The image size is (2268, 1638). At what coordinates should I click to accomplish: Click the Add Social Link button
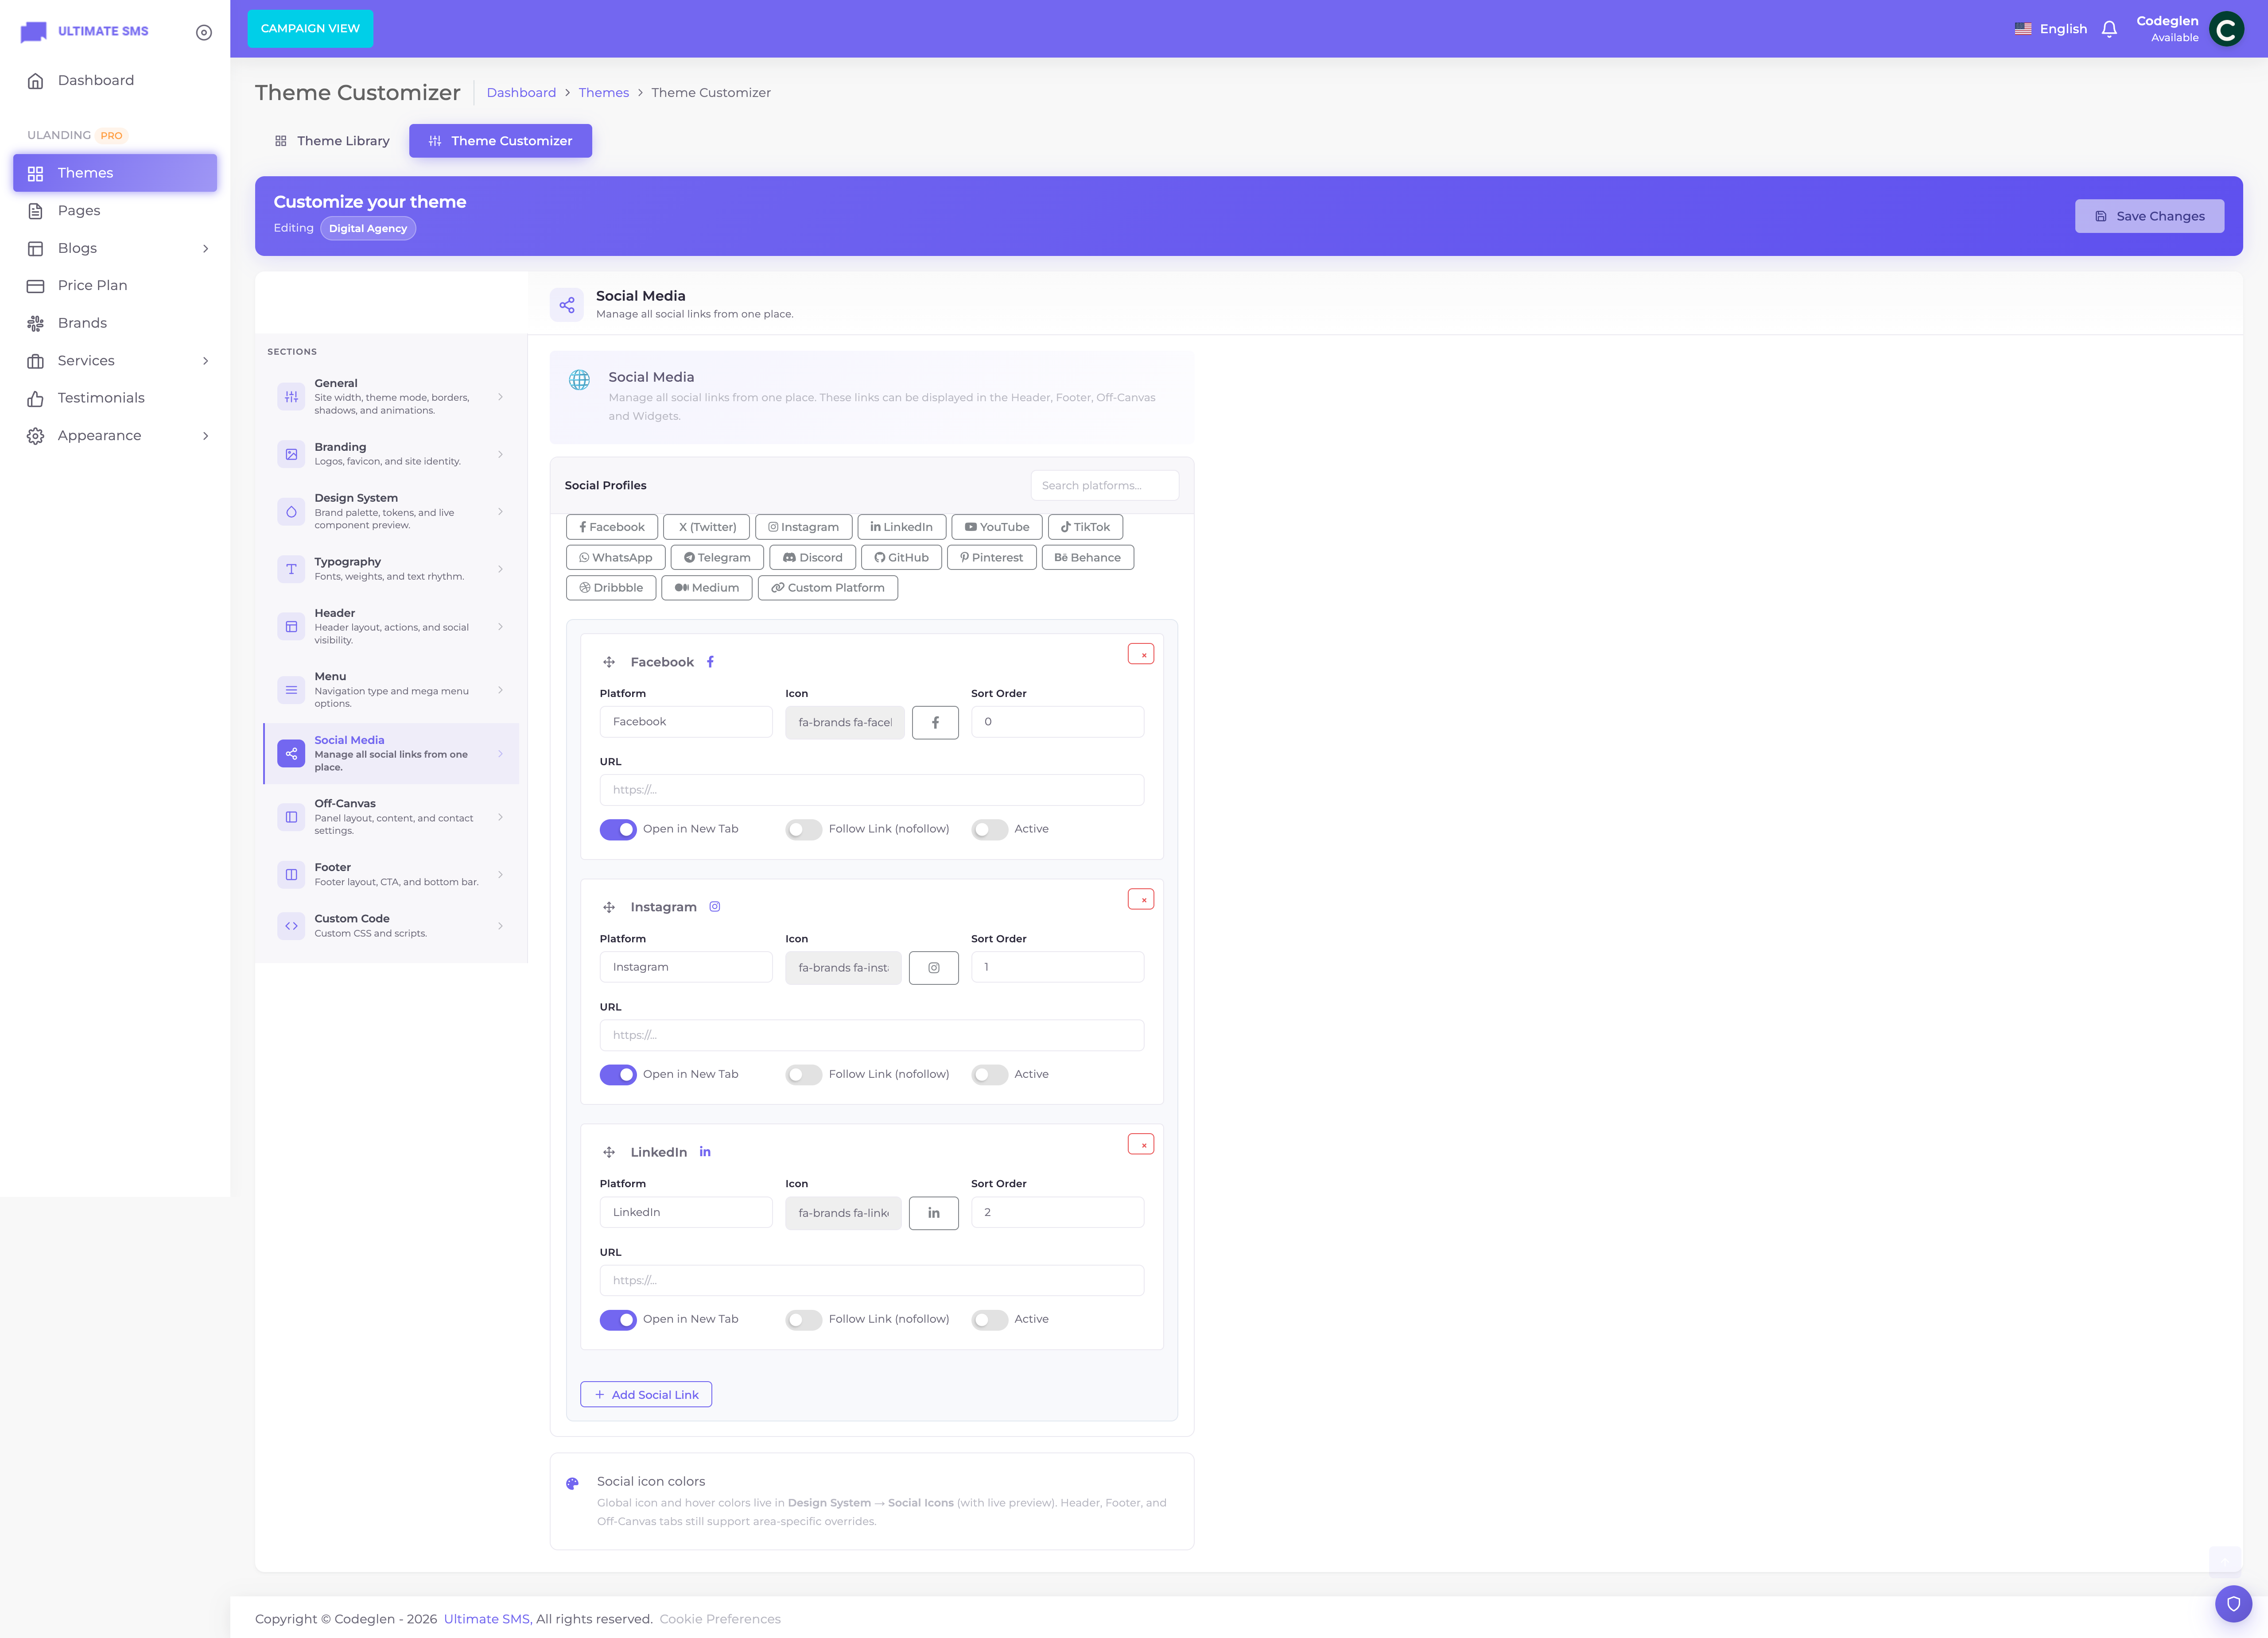click(646, 1394)
